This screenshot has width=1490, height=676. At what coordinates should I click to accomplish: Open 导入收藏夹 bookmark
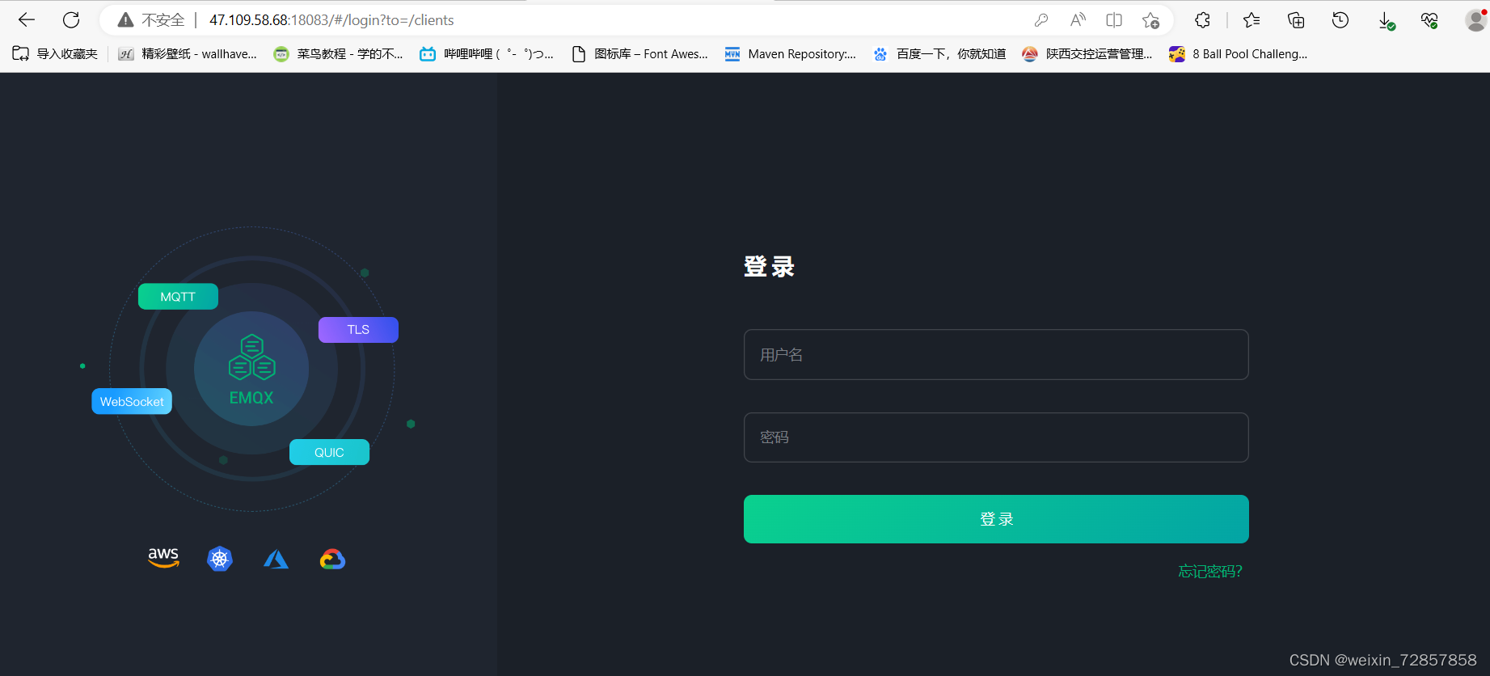click(x=55, y=54)
